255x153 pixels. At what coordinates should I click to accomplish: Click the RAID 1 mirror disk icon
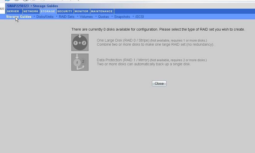pos(80,62)
